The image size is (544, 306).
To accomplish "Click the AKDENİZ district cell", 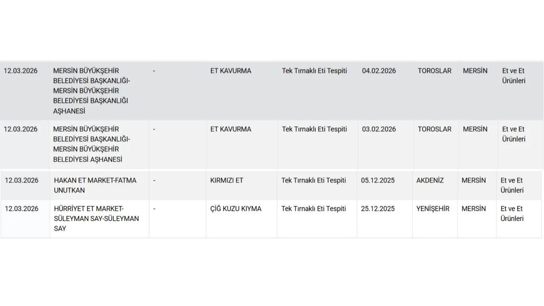I will 430,181.
